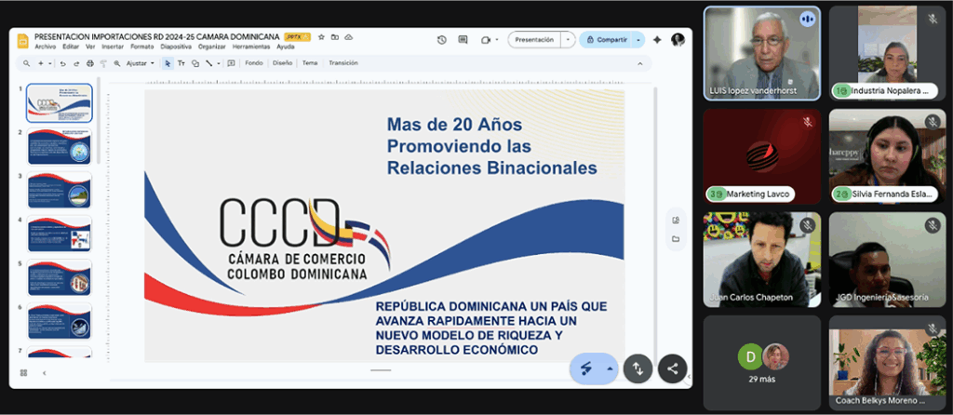The width and height of the screenshot is (953, 415).
Task: Open the Herramientas menu
Action: (251, 47)
